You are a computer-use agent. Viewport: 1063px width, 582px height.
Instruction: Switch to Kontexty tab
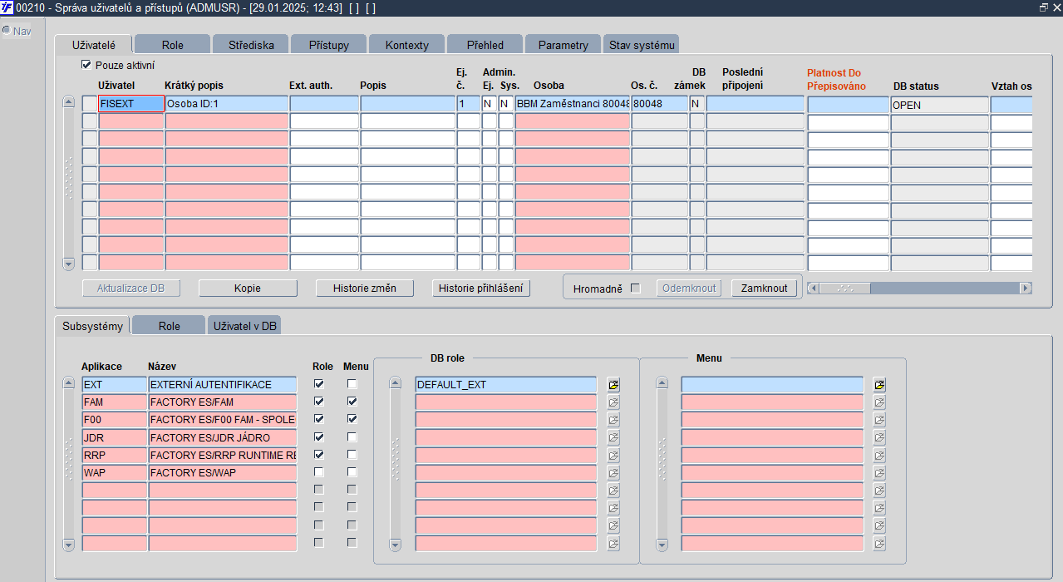click(407, 45)
